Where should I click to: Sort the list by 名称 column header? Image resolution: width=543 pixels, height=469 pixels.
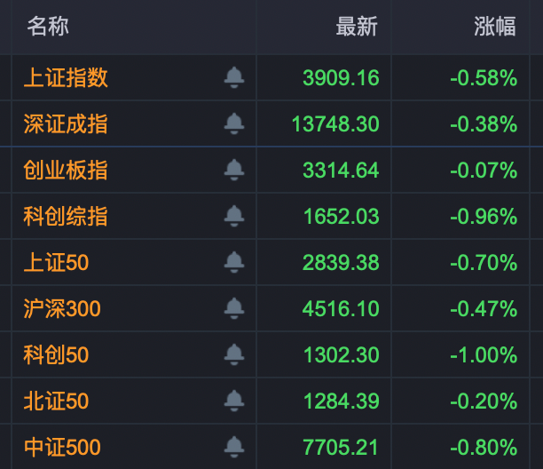click(48, 27)
